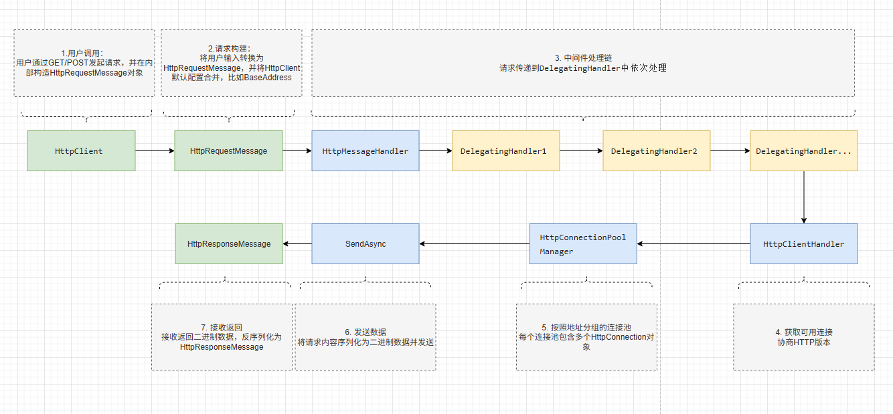Select the HttpClient green node
This screenshot has width=893, height=414.
pos(80,150)
